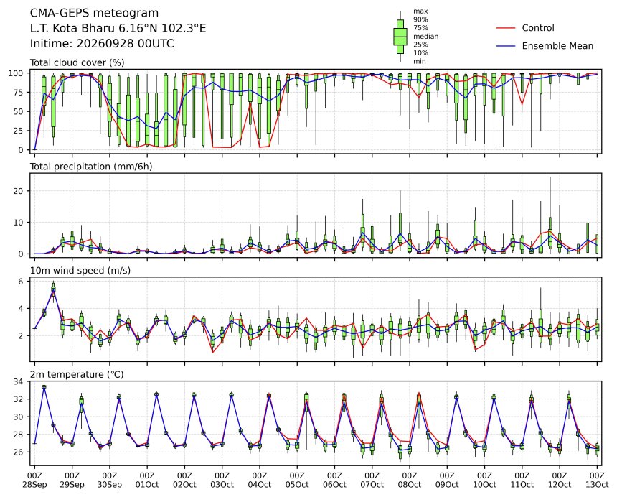The image size is (617, 497).
Task: Click the 10m wind speed panel title
Action: [x=80, y=271]
